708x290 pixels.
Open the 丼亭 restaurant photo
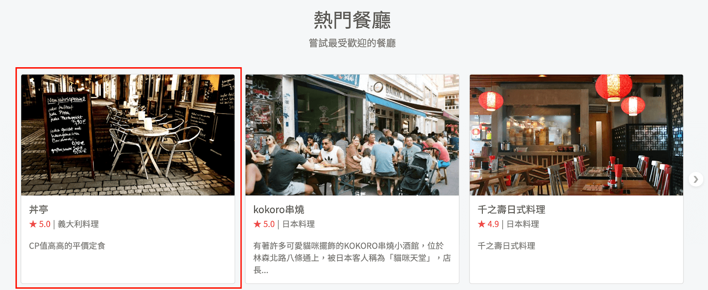point(128,135)
